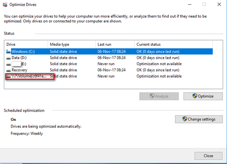Sort by the Drive column header
Screen dimensions: 227x164
coord(27,44)
